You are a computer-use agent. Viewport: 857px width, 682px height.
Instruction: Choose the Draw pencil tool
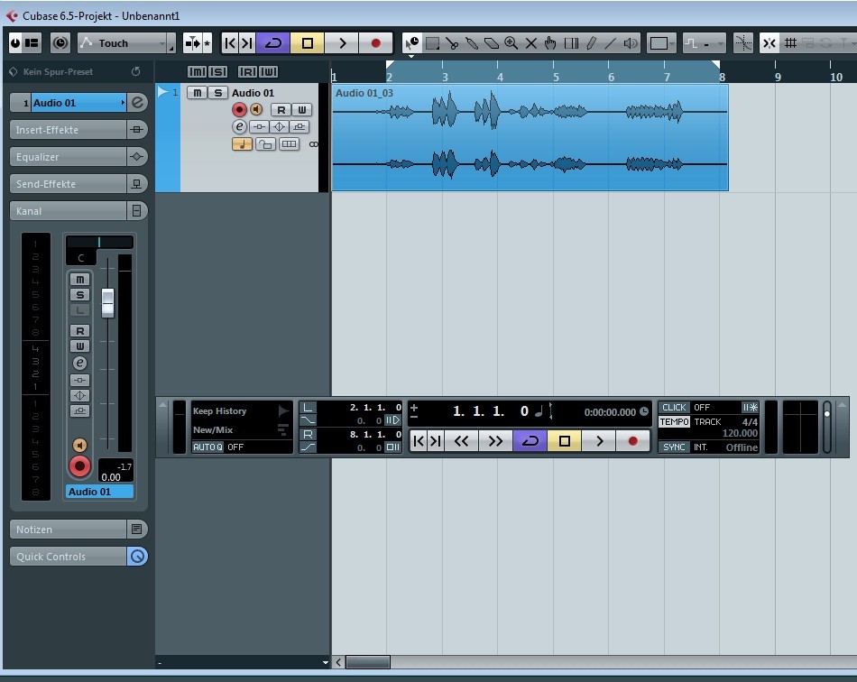[591, 43]
